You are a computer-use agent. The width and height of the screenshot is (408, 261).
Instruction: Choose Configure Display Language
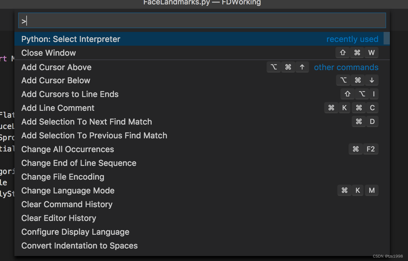coord(75,232)
